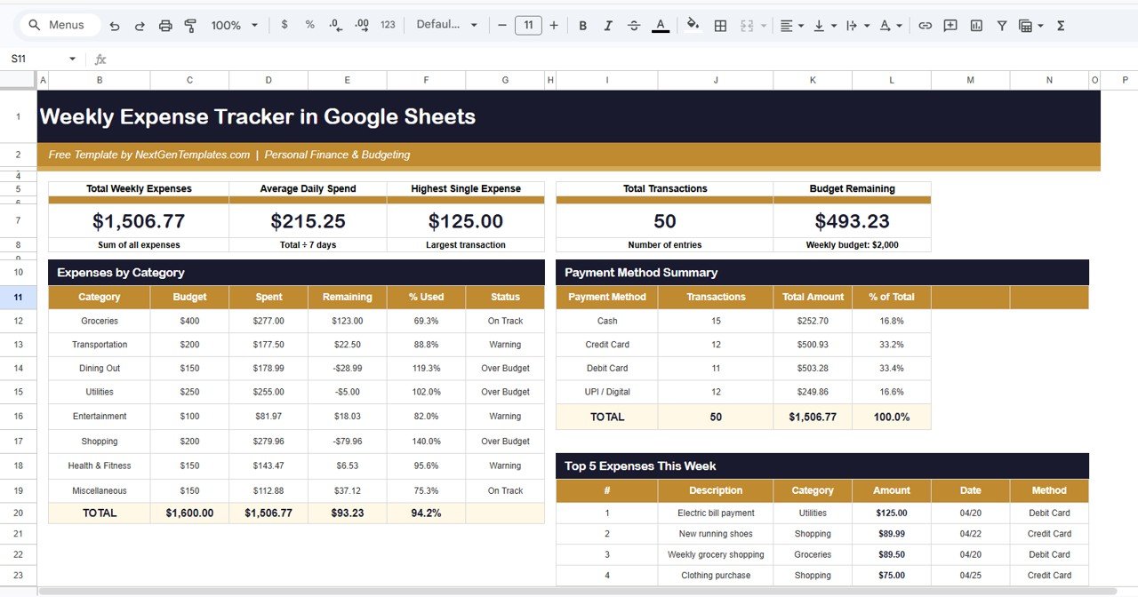Image resolution: width=1138 pixels, height=597 pixels.
Task: Click the font size field showing 11
Action: 528,25
